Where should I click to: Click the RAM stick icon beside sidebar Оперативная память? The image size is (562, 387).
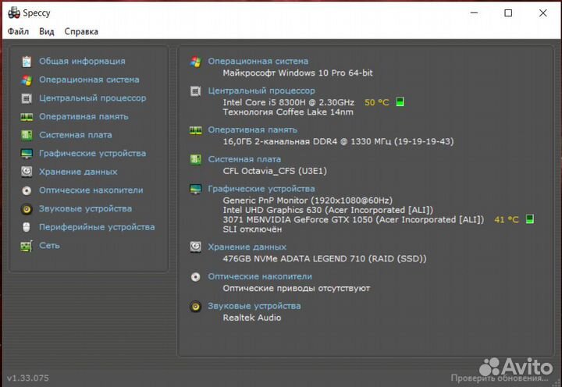[27, 117]
